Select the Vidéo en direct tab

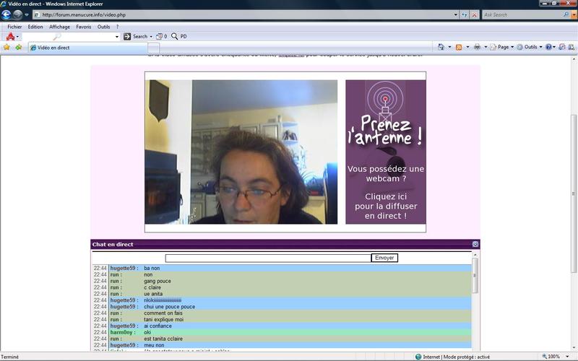pyautogui.click(x=54, y=48)
